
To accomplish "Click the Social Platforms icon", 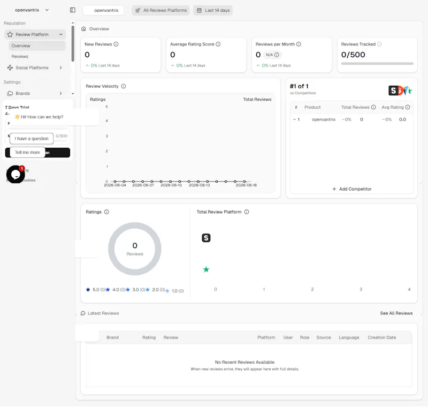I will click(x=10, y=67).
